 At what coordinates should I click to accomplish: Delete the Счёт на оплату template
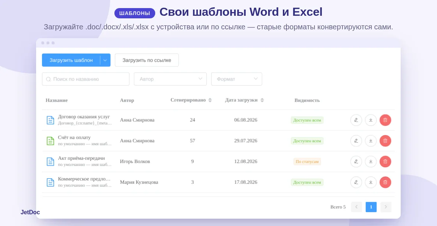[385, 141]
